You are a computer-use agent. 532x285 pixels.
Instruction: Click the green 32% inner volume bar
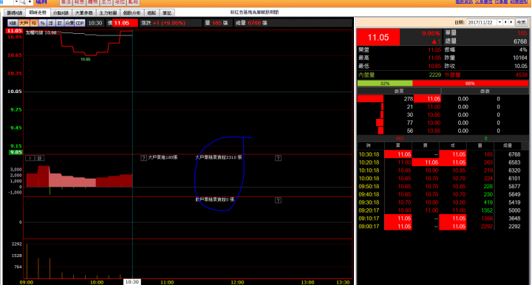pyautogui.click(x=385, y=83)
